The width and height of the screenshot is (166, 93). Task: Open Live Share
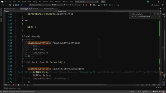156,5
